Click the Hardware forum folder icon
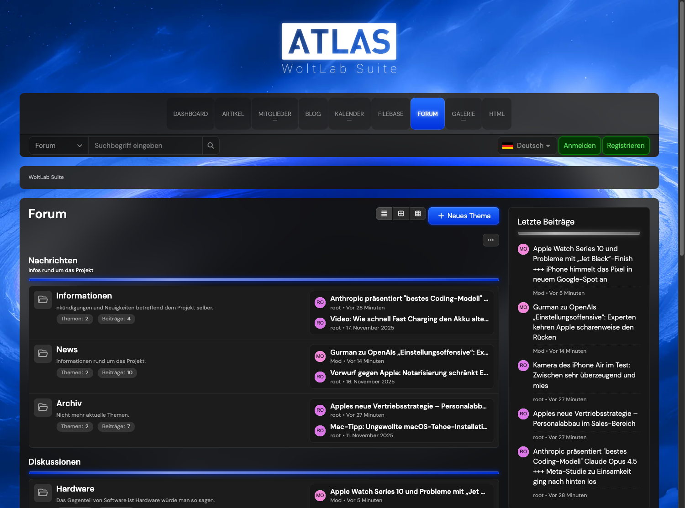685x508 pixels. pyautogui.click(x=43, y=493)
